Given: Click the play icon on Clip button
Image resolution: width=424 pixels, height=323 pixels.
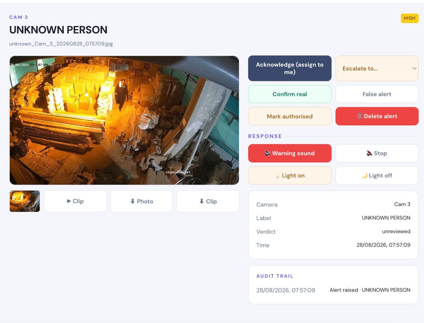Looking at the screenshot, I should coord(69,201).
